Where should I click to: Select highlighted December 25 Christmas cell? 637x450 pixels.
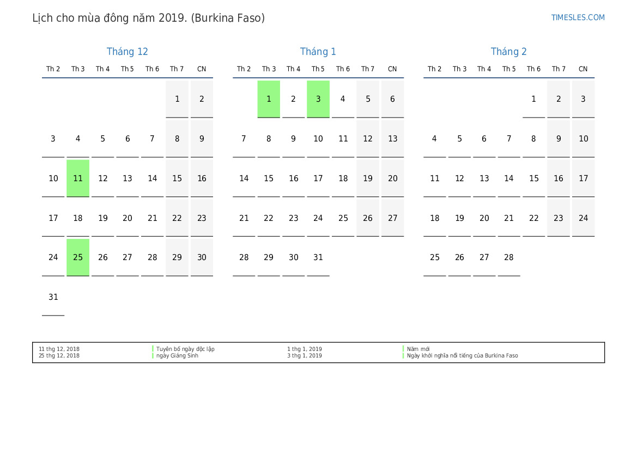[x=78, y=257]
